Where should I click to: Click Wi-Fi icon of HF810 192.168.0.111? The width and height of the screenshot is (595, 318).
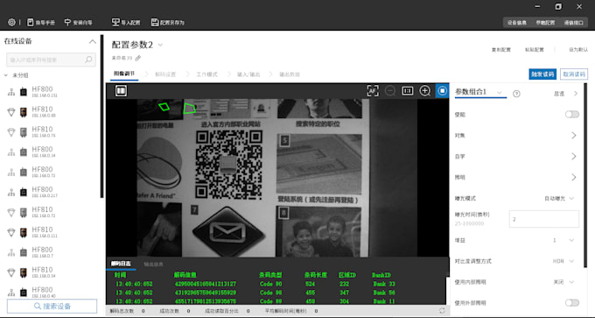click(11, 232)
